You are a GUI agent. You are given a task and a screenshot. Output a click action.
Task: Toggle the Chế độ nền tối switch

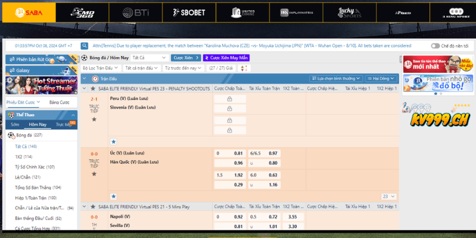tap(436, 45)
